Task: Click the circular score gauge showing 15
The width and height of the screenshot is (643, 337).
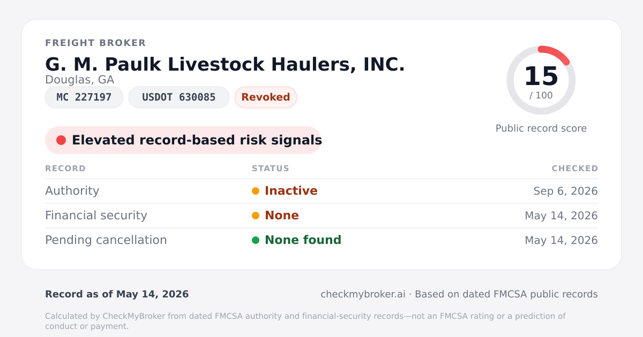Action: pos(541,80)
